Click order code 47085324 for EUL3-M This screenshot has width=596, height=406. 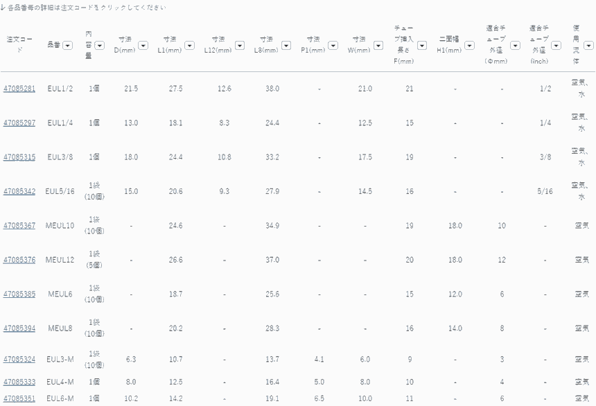pyautogui.click(x=19, y=359)
